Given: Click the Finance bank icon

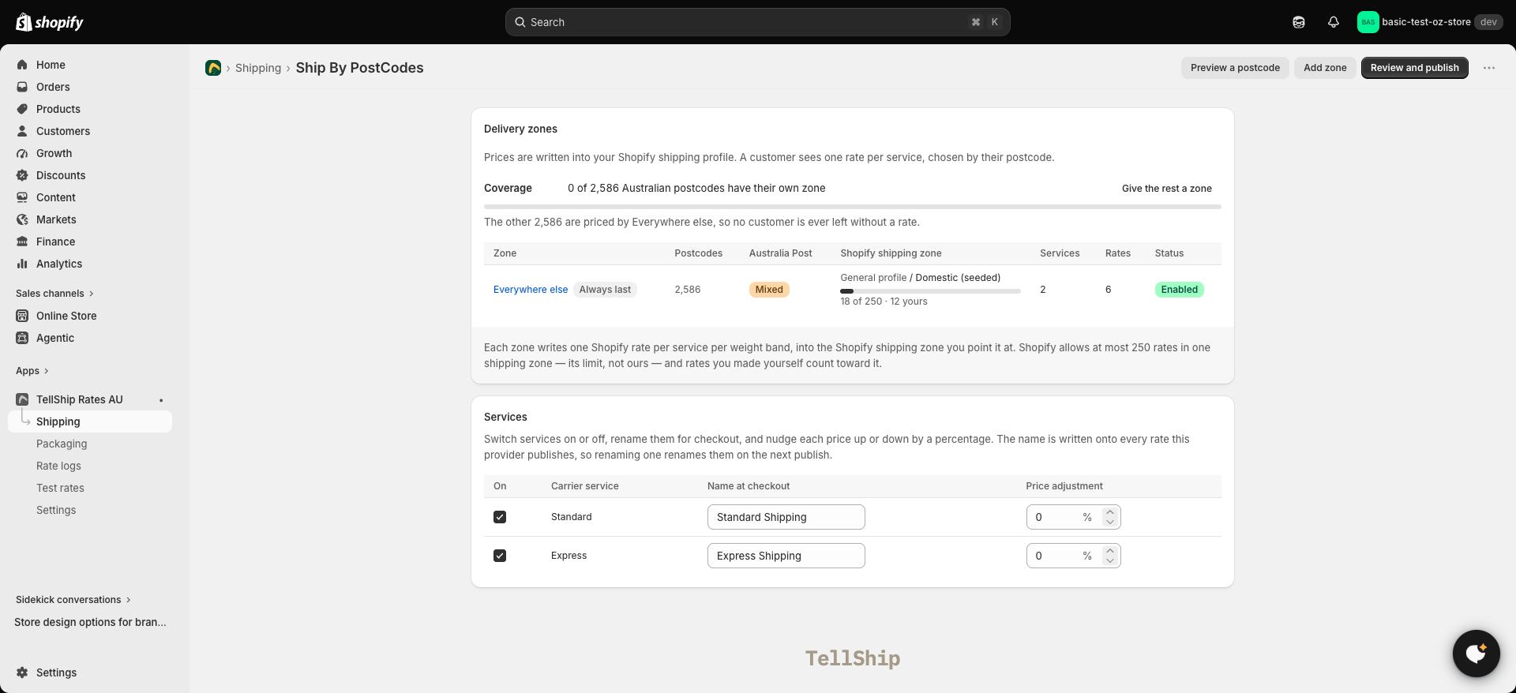Looking at the screenshot, I should pos(22,242).
